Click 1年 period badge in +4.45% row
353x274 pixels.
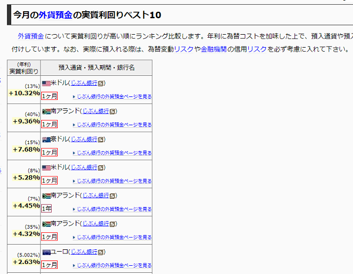[46, 209]
